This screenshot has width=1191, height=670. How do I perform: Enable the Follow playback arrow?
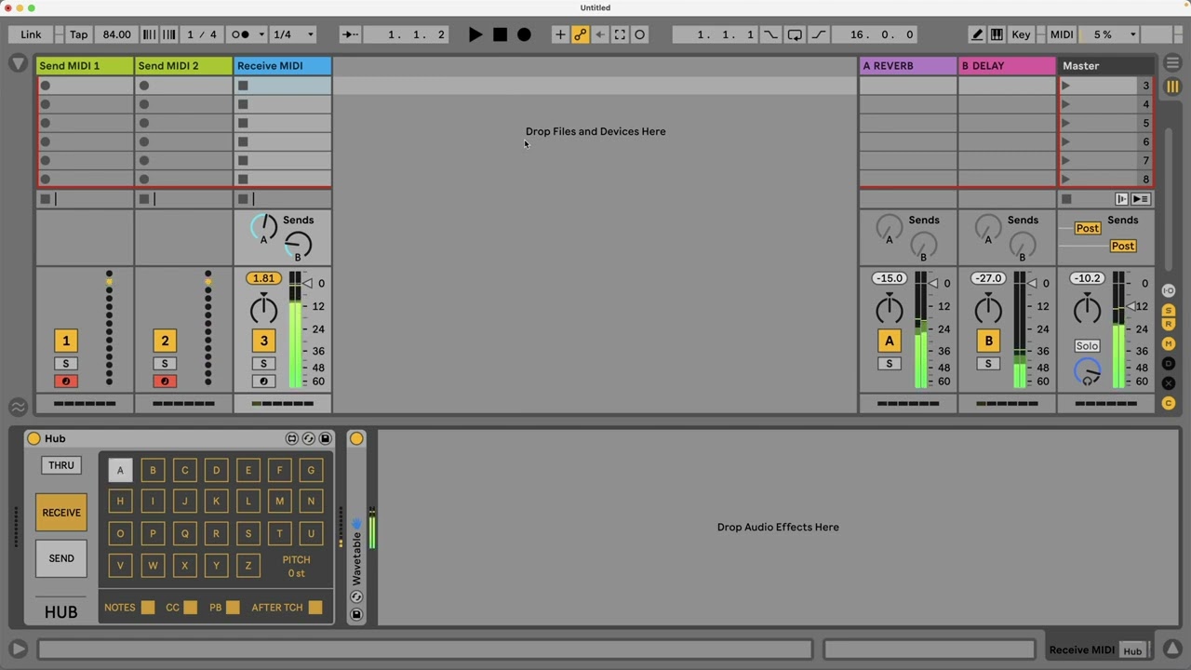350,34
